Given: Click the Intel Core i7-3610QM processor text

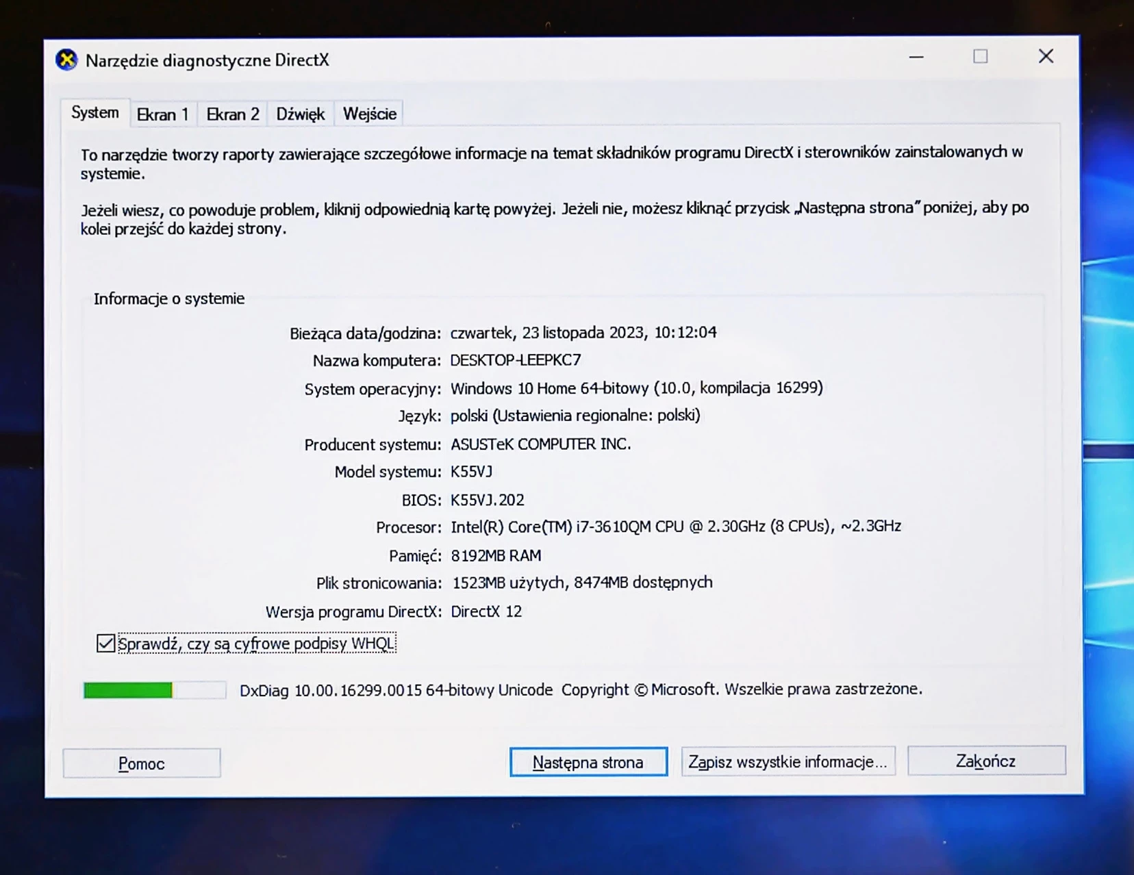Looking at the screenshot, I should 675,527.
